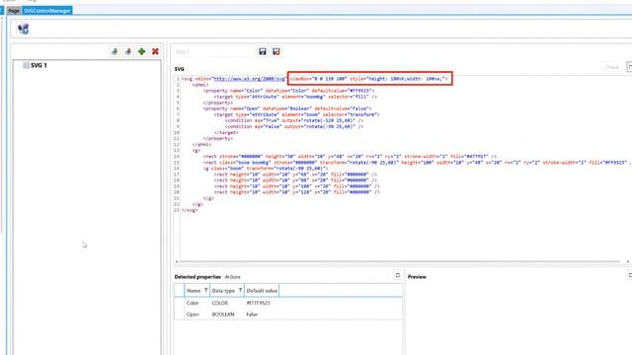Select the SVG 1 tree item

(39, 65)
